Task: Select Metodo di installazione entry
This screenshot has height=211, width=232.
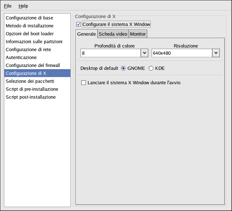Action: pyautogui.click(x=29, y=26)
